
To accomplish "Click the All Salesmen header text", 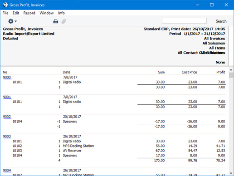I will coord(214,43).
